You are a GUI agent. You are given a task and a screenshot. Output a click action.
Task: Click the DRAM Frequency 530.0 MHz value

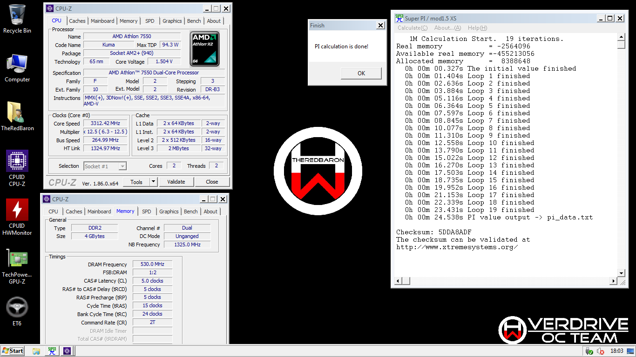152,264
